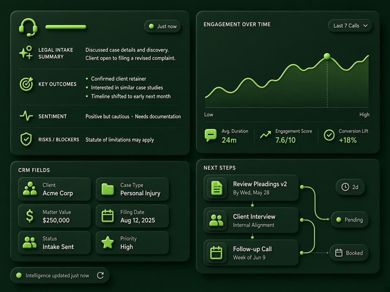Click the Pending status pill

(x=349, y=220)
